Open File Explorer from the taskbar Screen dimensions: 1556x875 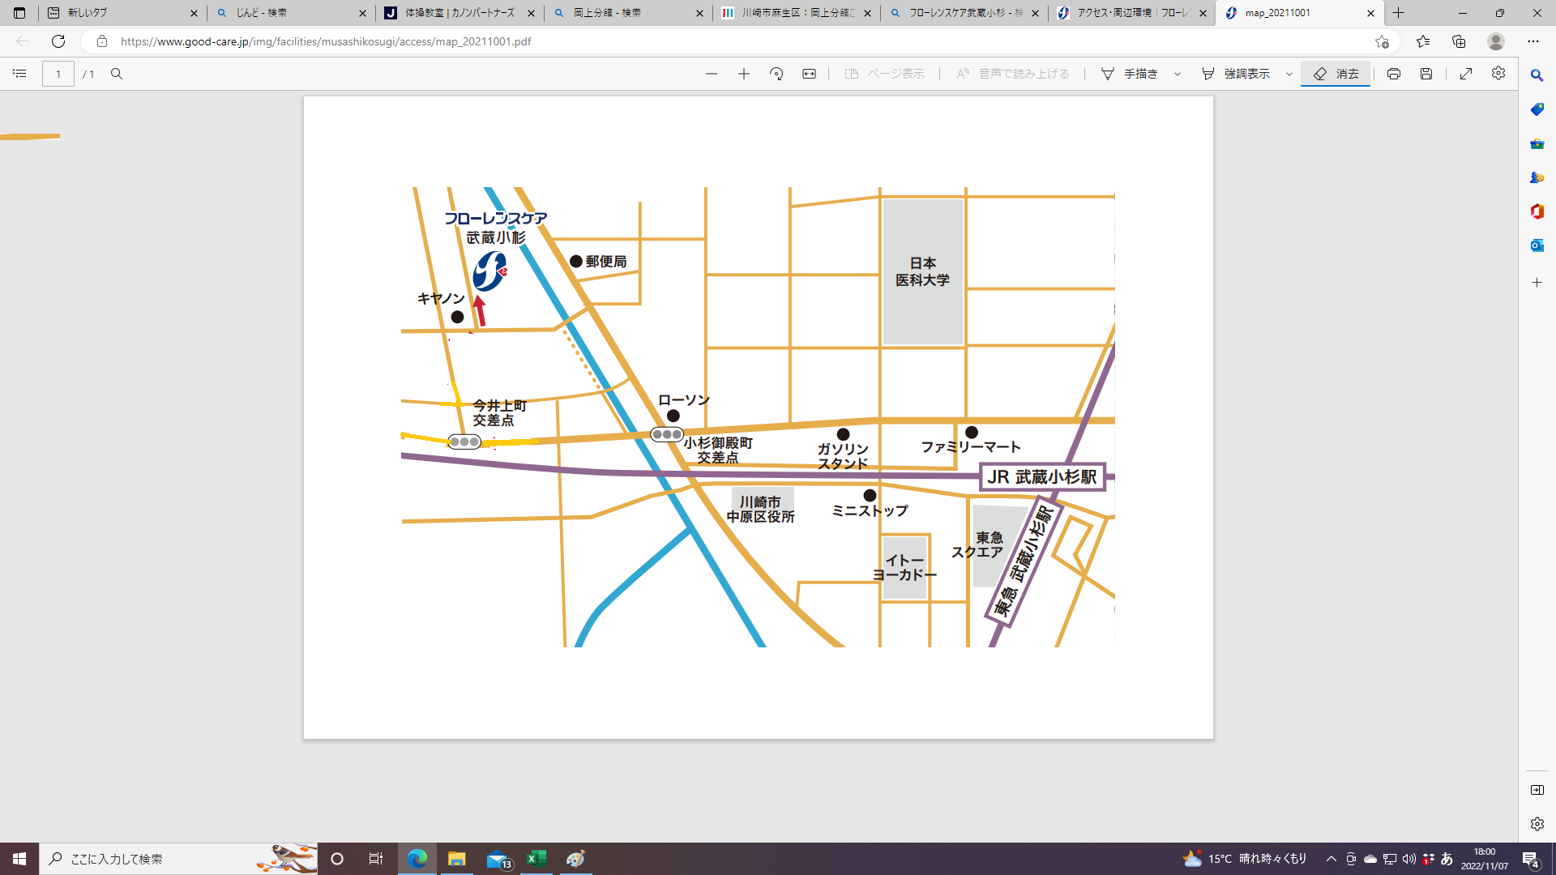(457, 859)
